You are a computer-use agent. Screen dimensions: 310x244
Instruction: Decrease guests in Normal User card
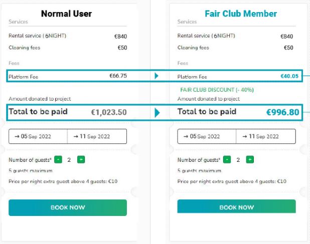(58, 160)
